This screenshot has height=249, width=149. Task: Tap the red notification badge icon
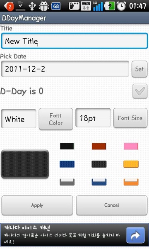[9, 6]
